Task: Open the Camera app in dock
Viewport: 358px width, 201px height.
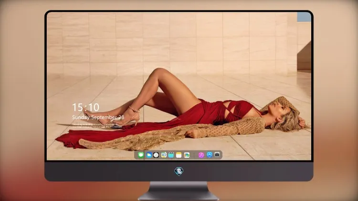Action: [217, 155]
